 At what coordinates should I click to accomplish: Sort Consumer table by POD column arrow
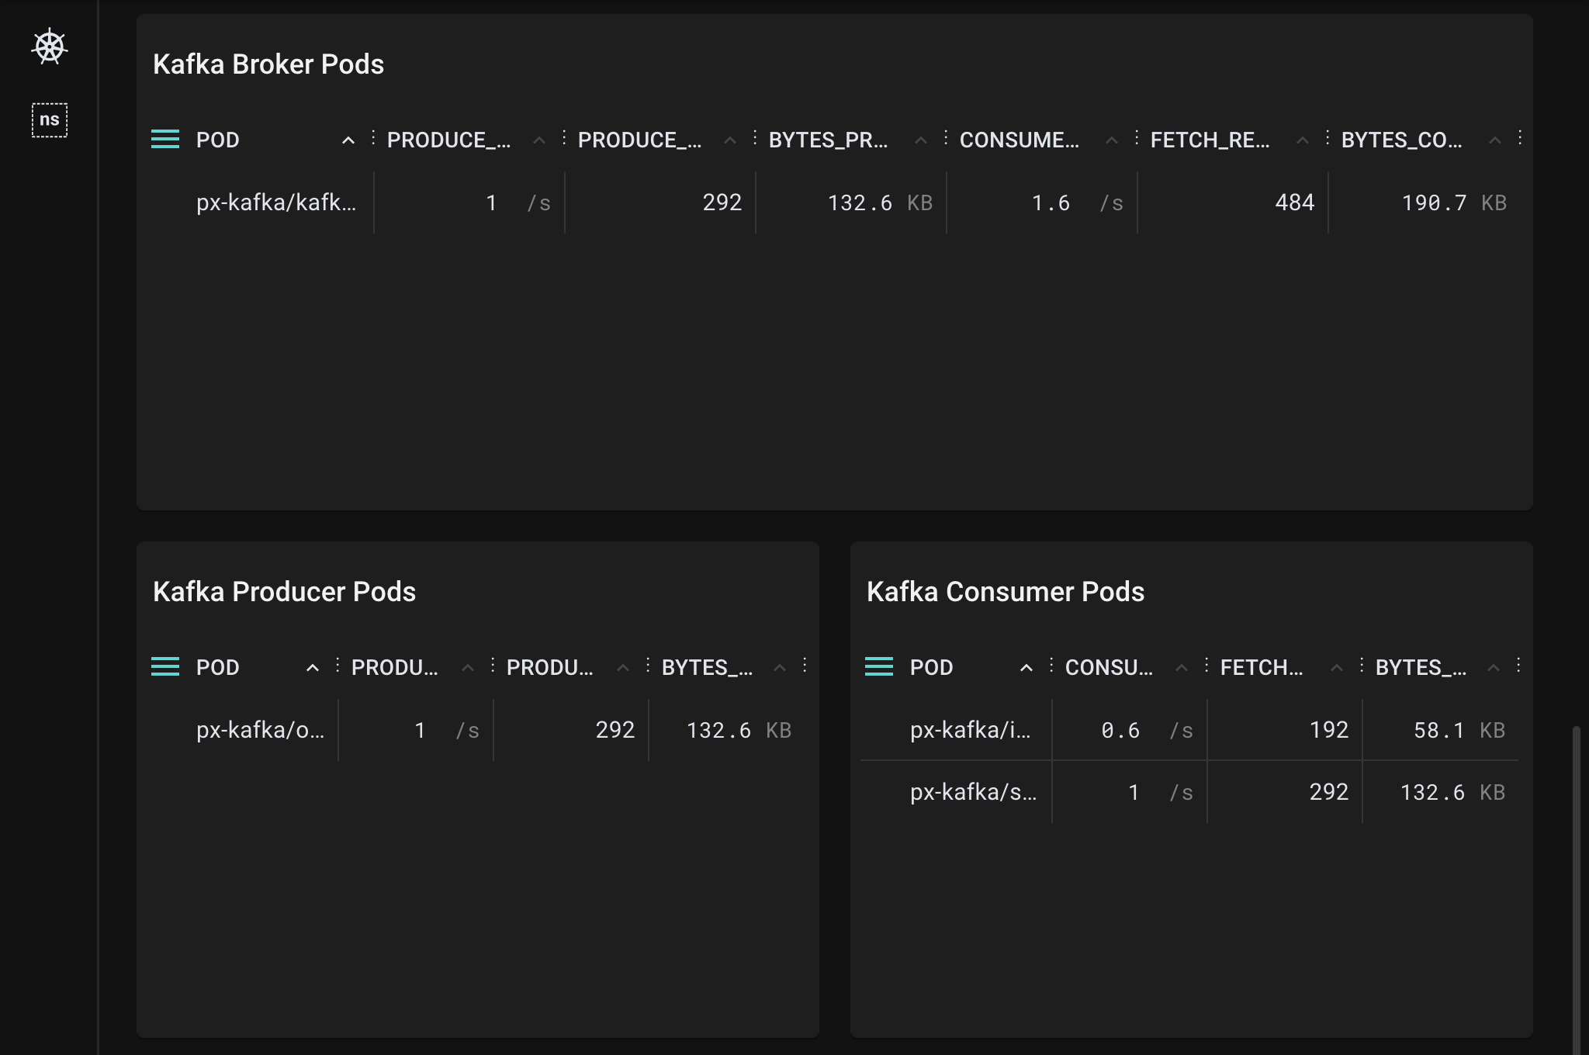1026,668
